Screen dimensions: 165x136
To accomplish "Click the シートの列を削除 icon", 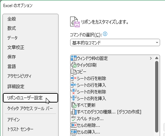I will tap(74, 92).
